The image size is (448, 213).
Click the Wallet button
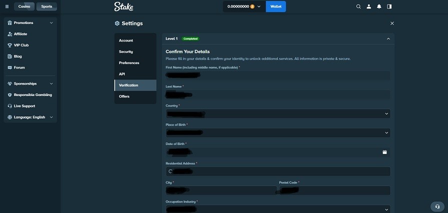276,6
